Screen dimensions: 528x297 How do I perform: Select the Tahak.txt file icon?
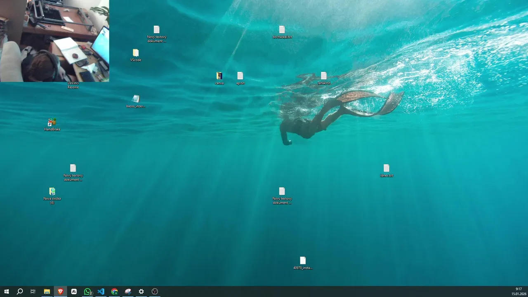(324, 76)
